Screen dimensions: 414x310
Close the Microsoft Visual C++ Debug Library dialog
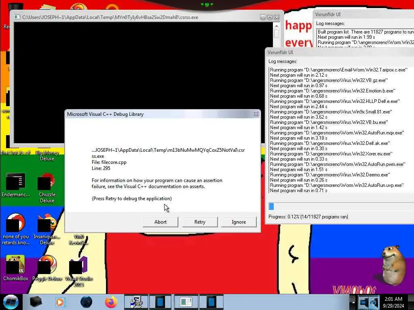coord(256,114)
